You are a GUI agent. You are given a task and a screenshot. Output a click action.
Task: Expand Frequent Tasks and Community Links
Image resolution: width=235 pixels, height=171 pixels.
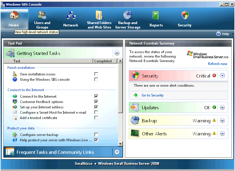point(117,152)
